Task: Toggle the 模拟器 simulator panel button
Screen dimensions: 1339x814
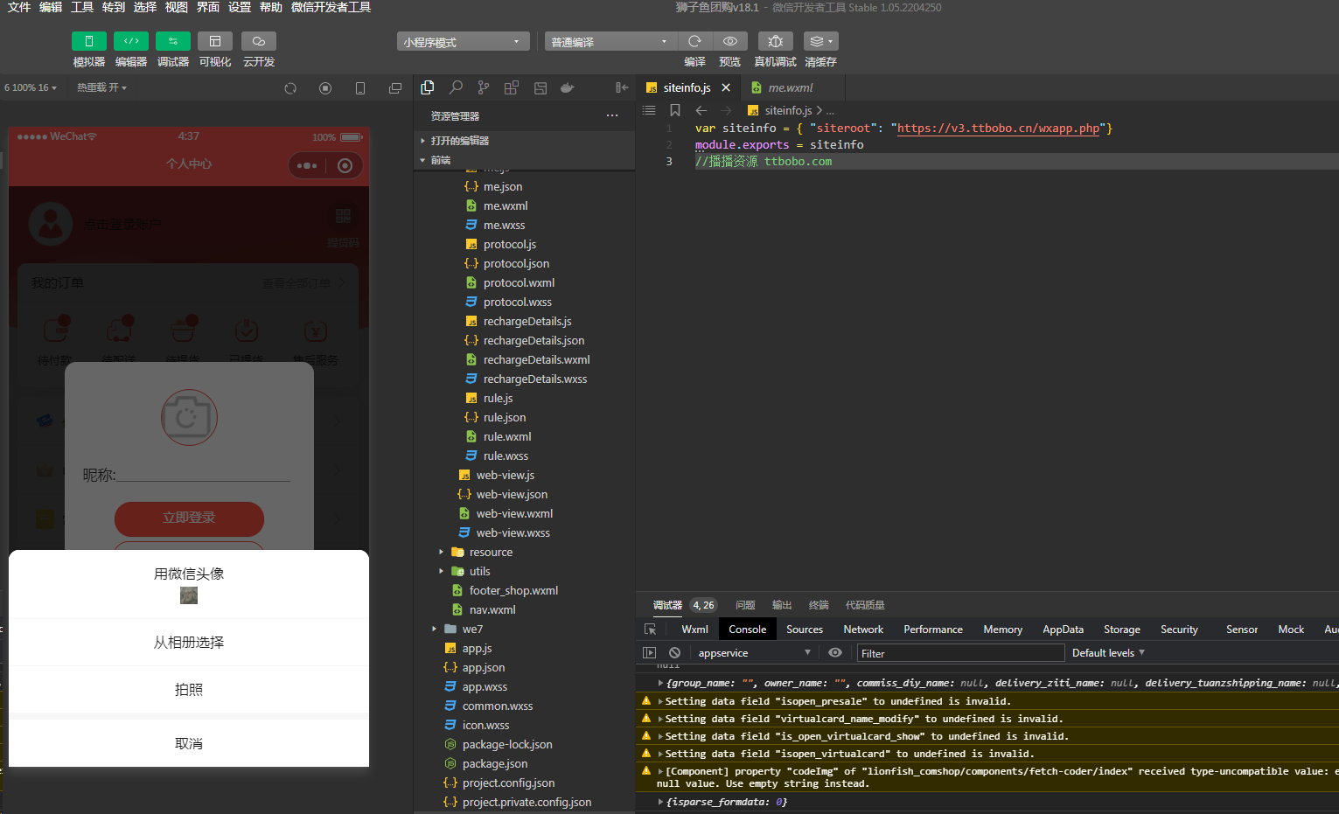Action: [x=88, y=41]
